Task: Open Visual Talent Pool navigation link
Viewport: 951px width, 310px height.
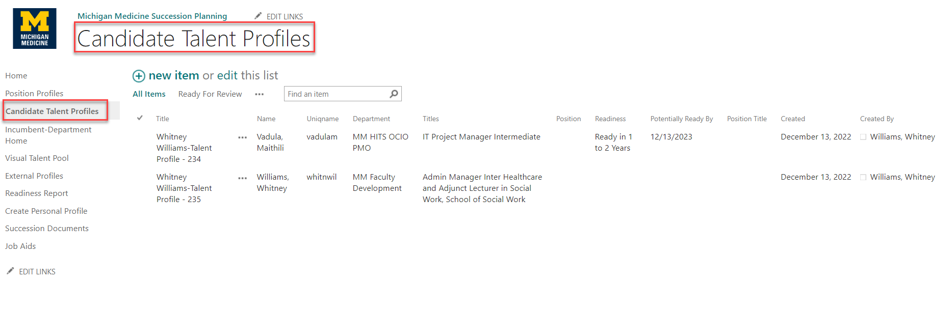Action: 37,158
